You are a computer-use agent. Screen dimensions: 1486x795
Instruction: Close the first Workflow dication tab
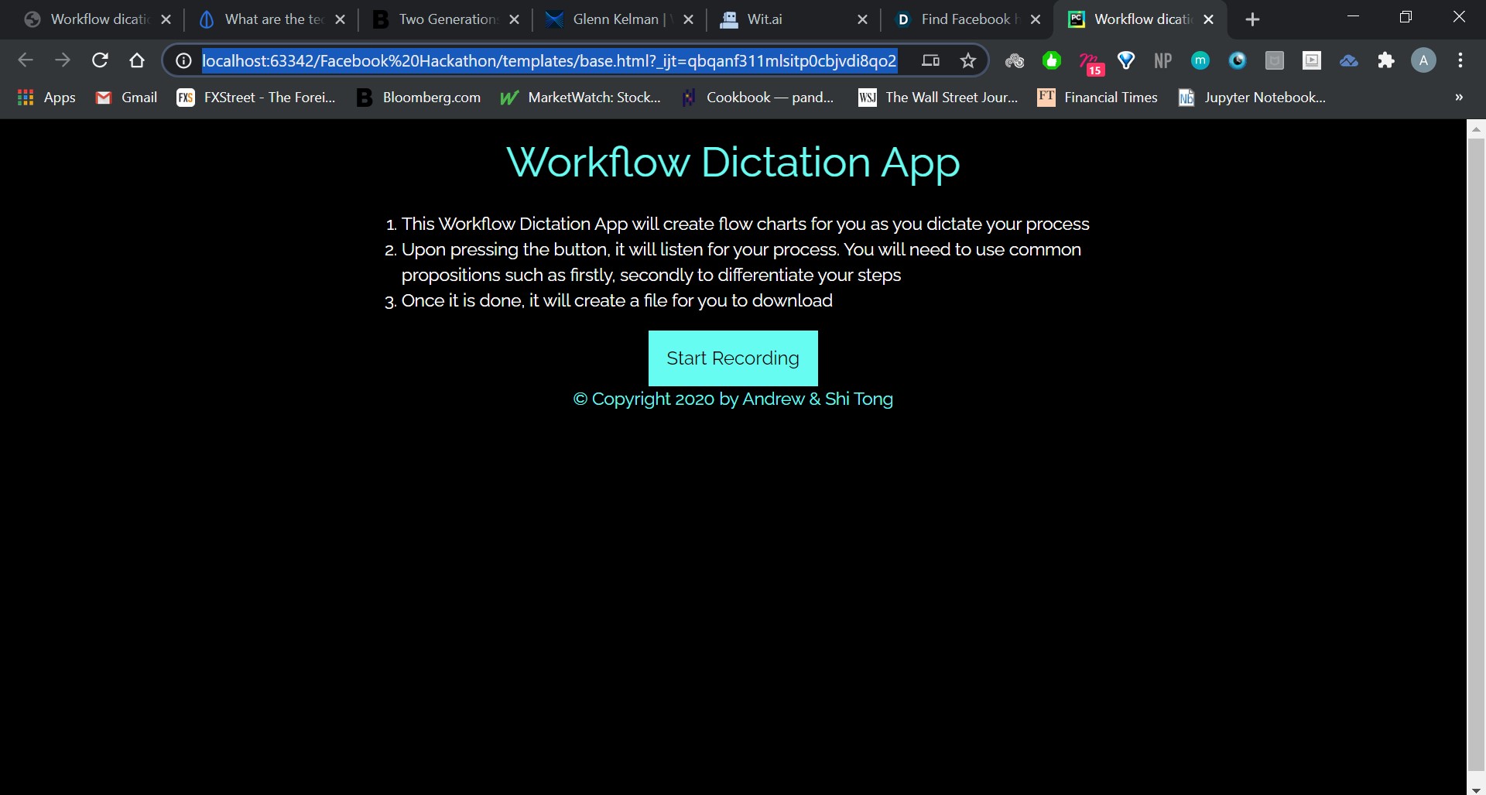(166, 19)
